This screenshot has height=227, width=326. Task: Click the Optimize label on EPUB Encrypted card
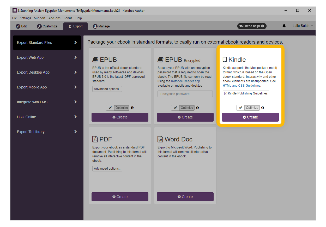coord(187,108)
